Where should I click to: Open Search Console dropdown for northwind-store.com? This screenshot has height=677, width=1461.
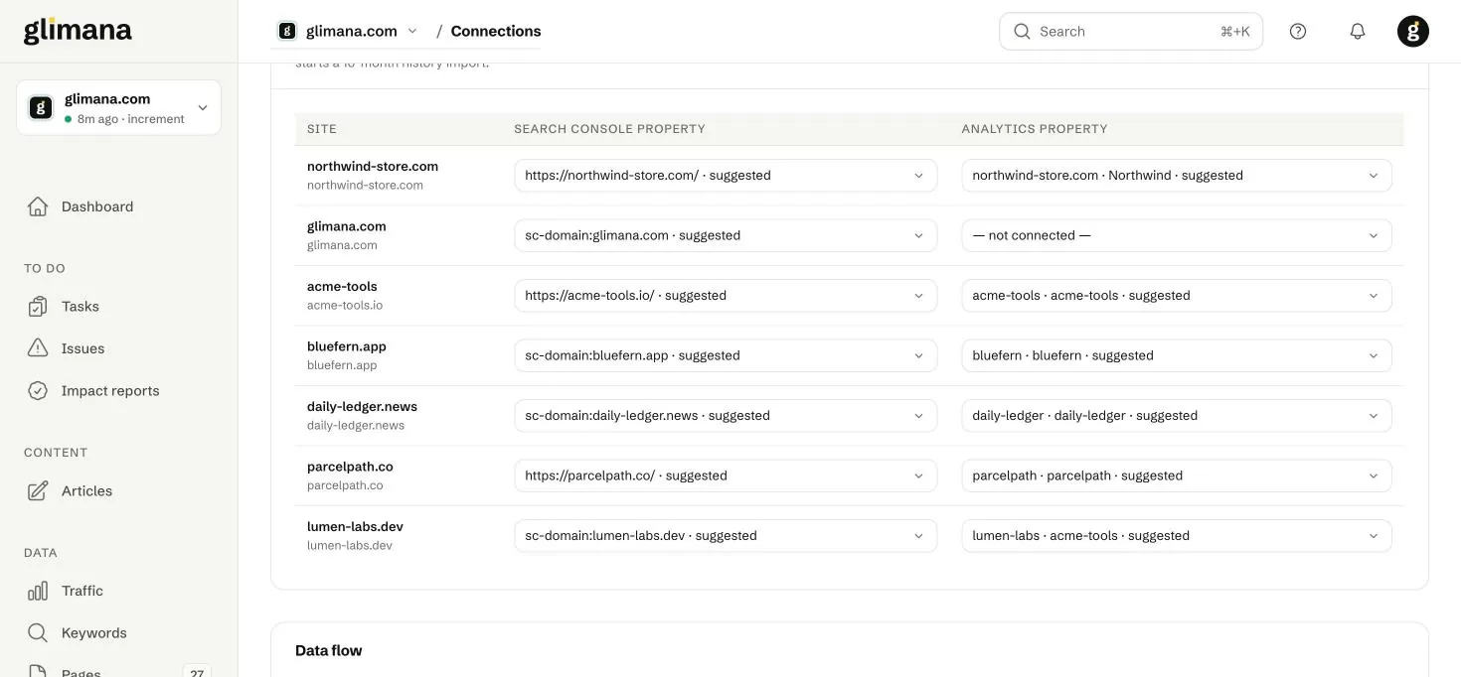click(x=726, y=176)
